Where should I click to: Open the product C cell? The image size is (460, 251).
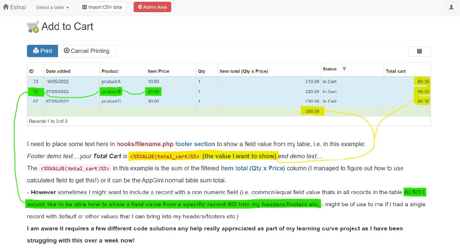tap(111, 101)
